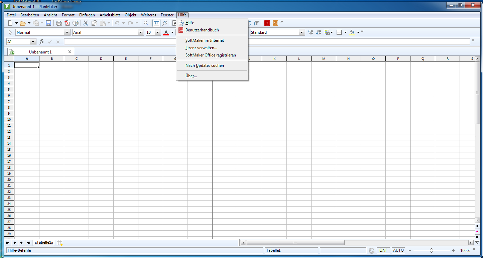
Task: Open the Weiteres menu
Action: [x=148, y=15]
